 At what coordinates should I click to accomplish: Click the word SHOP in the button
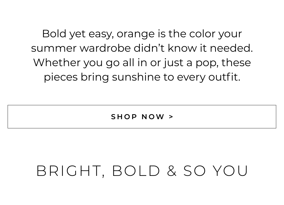(124, 117)
